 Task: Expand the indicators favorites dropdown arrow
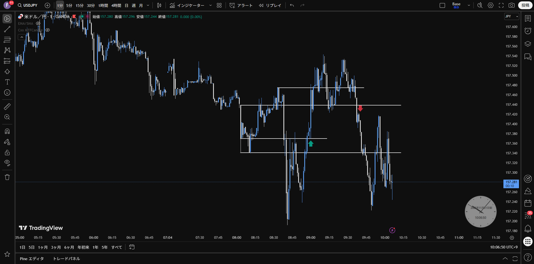tap(210, 5)
